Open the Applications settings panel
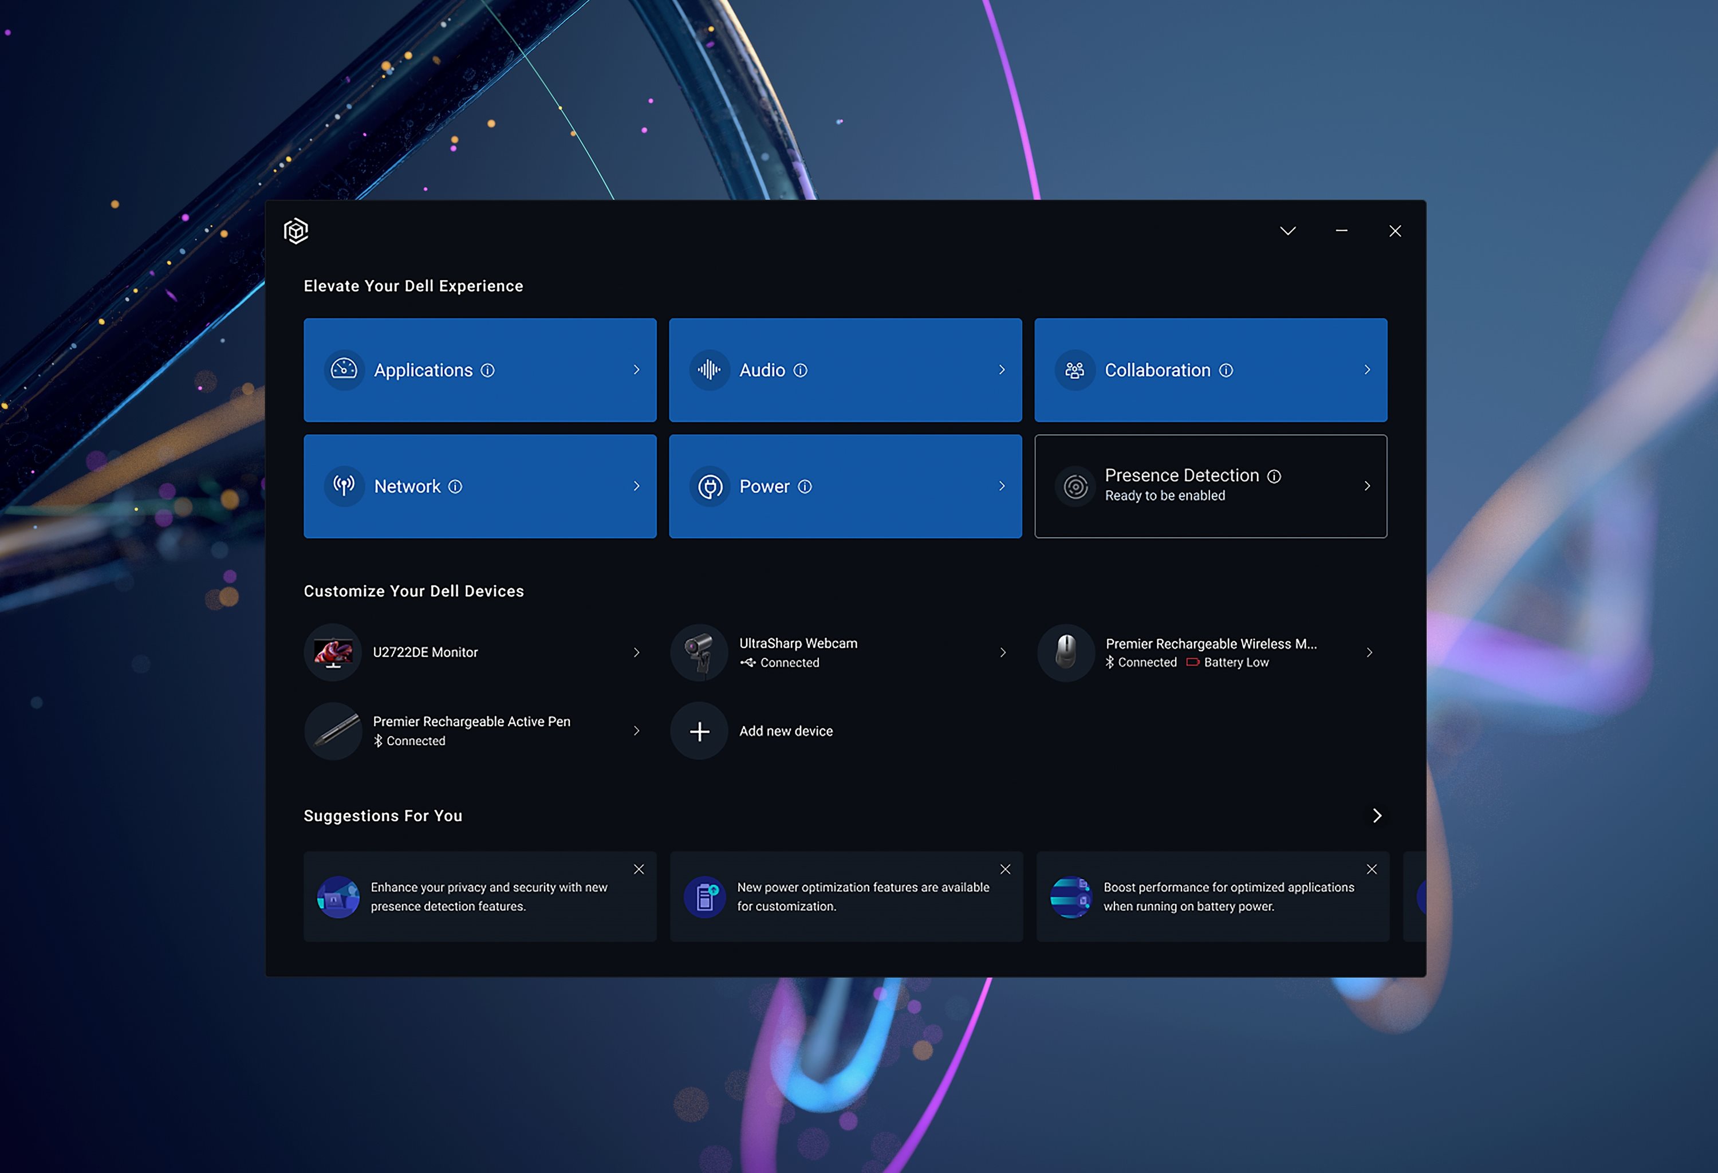The height and width of the screenshot is (1173, 1718). click(x=479, y=369)
